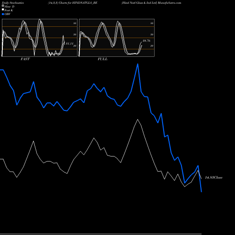Click the 31.11 value in the FAST chart
The image size is (235, 235).
pyautogui.click(x=70, y=44)
